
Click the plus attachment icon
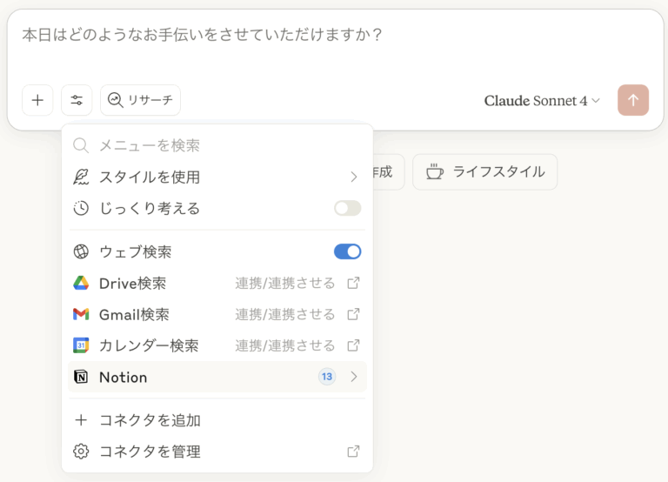37,100
